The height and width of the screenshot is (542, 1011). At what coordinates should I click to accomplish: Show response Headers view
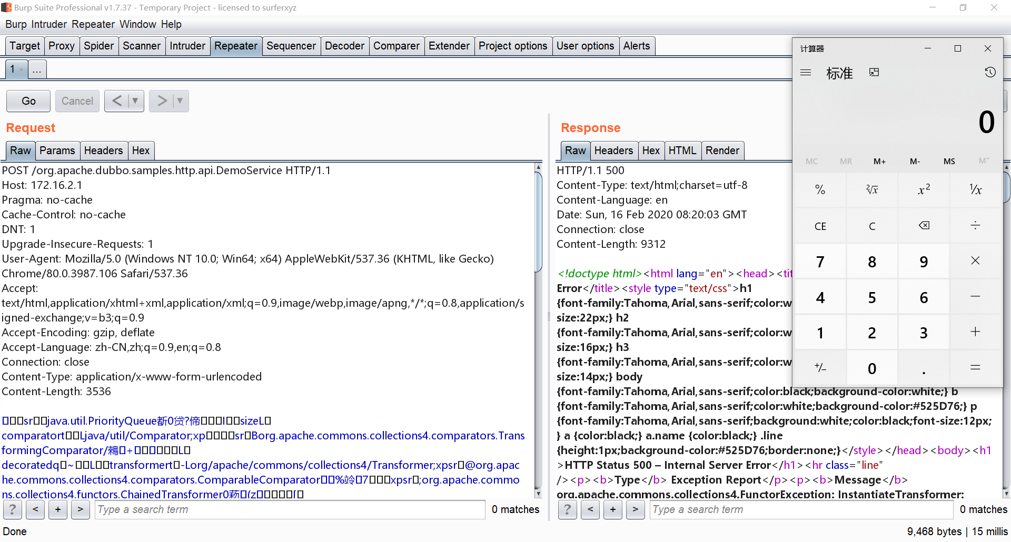pyautogui.click(x=614, y=150)
